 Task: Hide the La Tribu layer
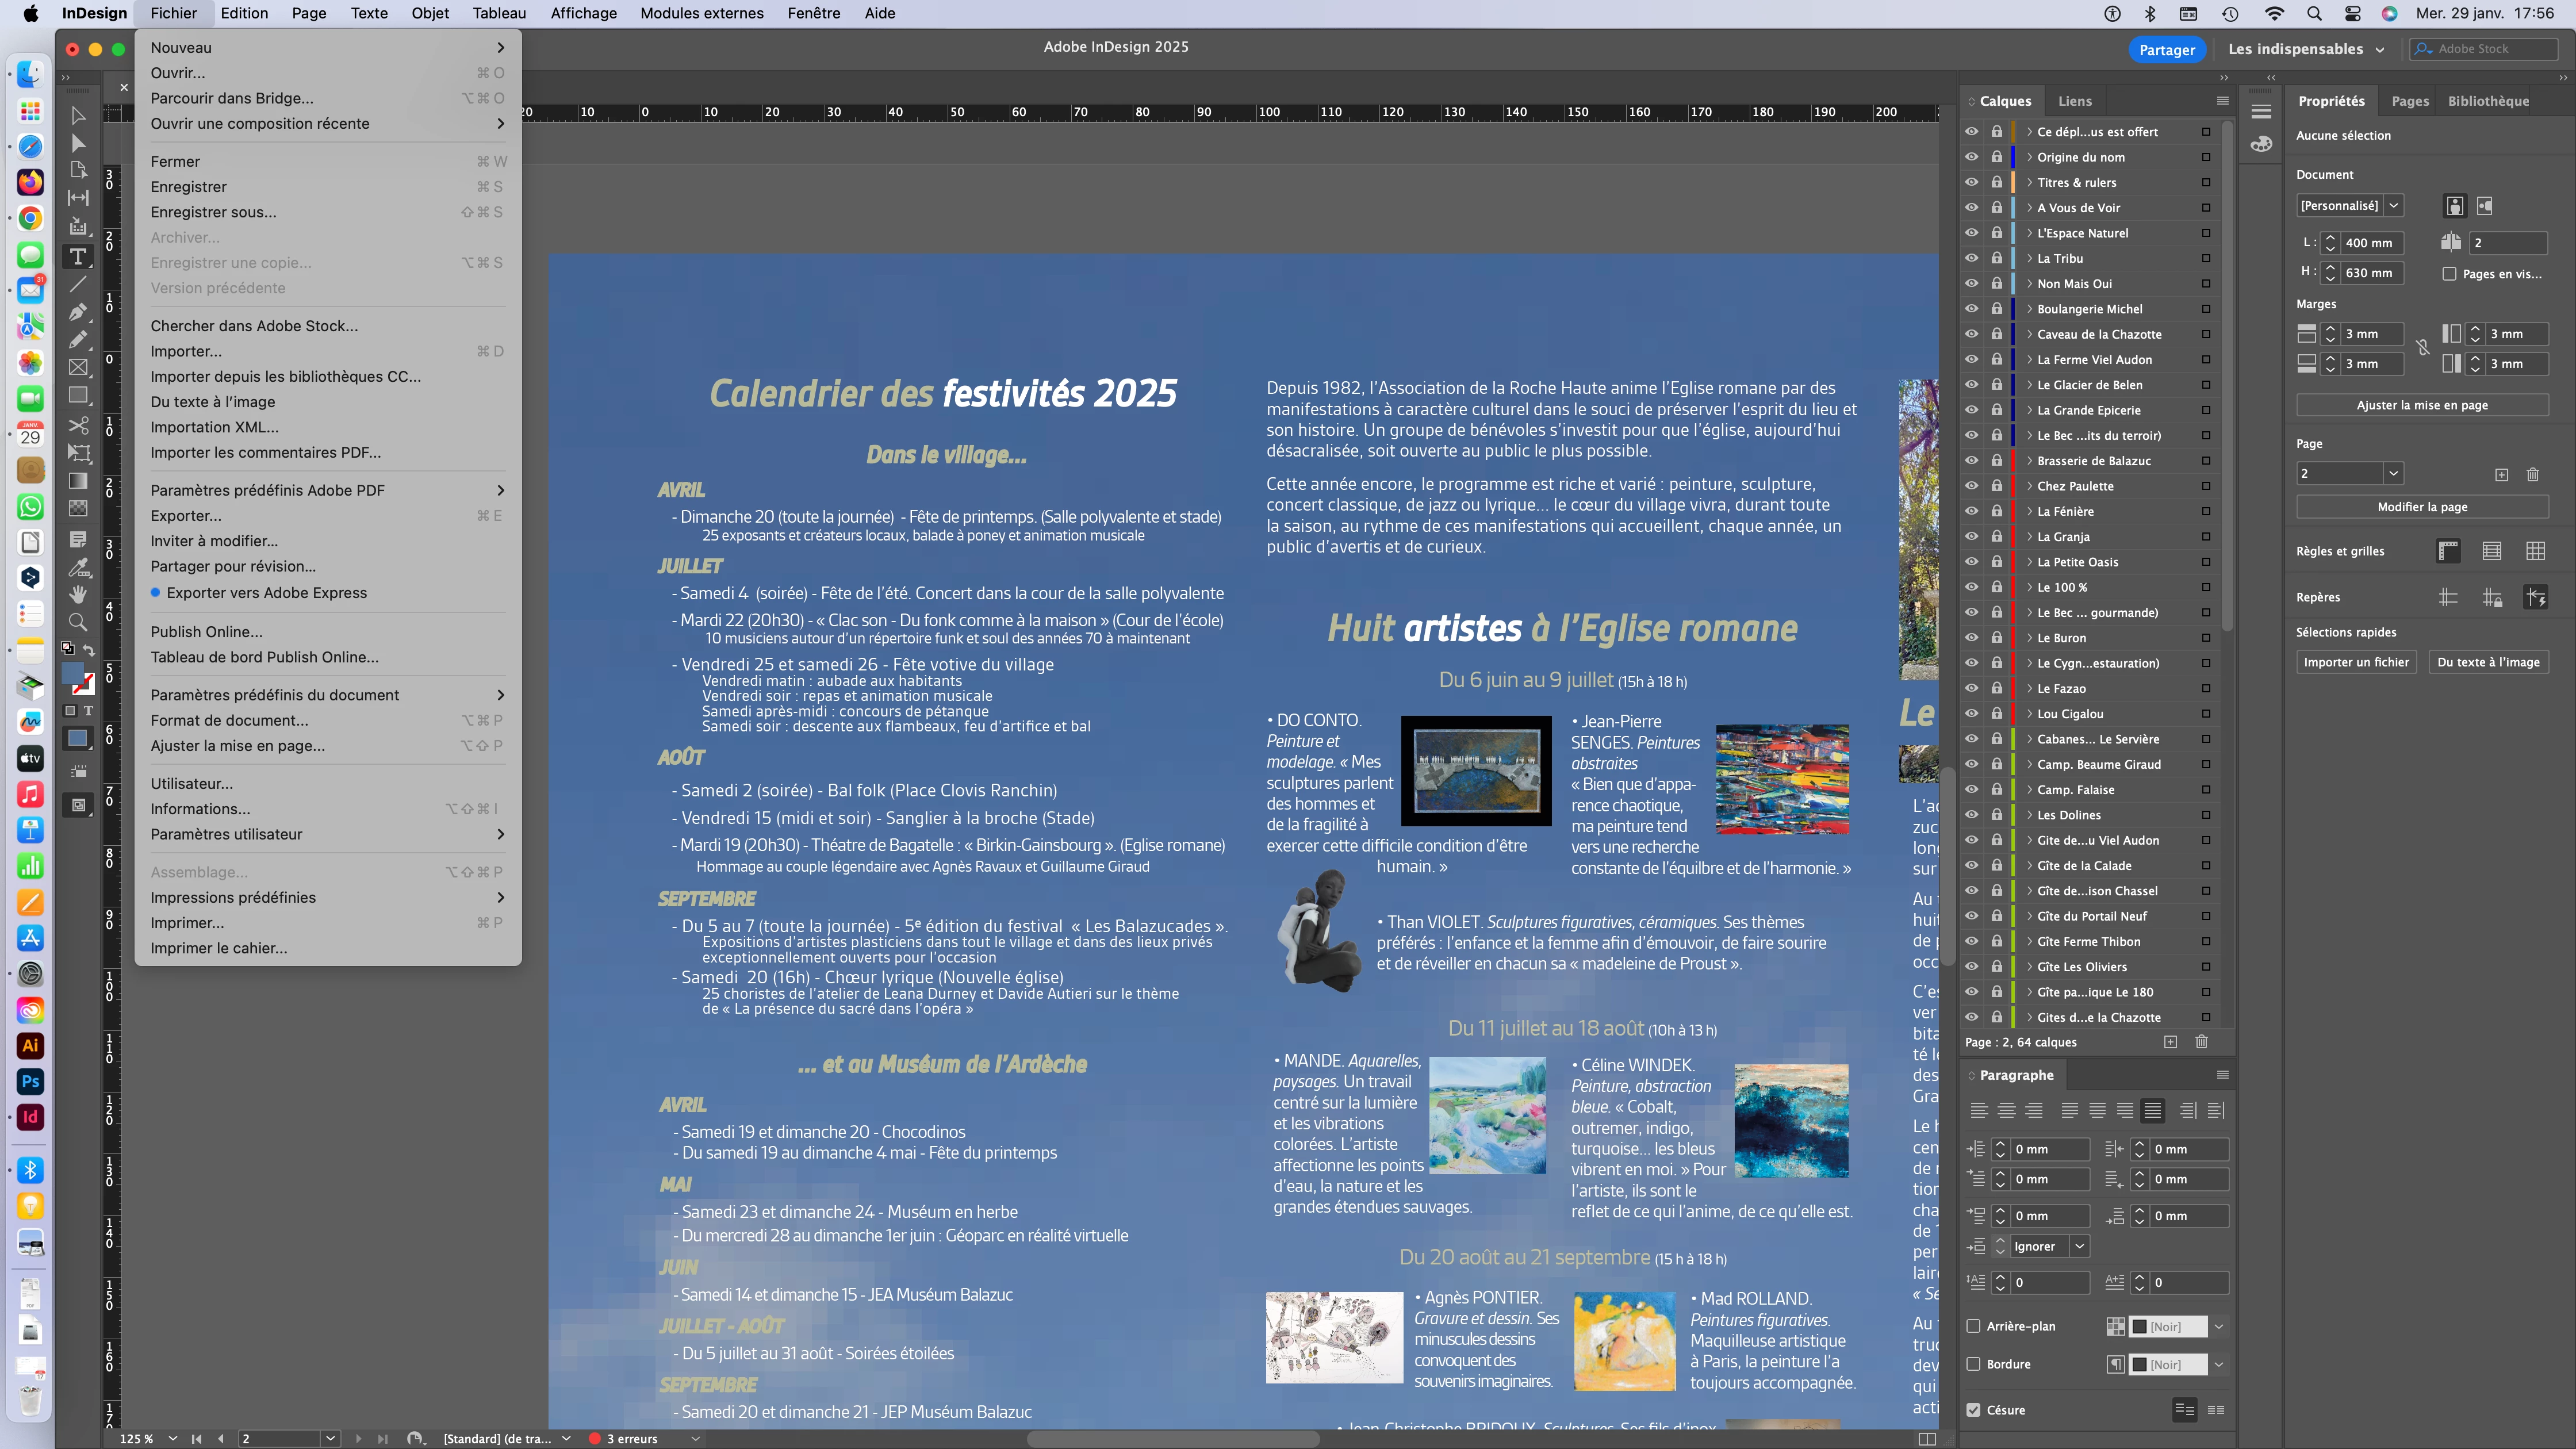pyautogui.click(x=1971, y=258)
